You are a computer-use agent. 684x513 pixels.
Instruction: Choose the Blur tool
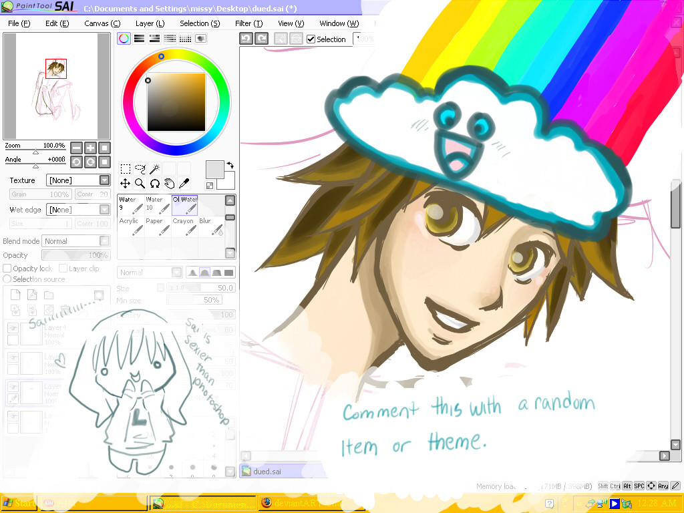click(211, 227)
